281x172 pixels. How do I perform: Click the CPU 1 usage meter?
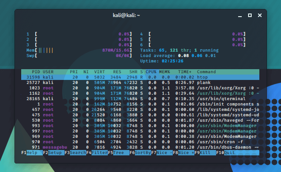tap(79, 34)
